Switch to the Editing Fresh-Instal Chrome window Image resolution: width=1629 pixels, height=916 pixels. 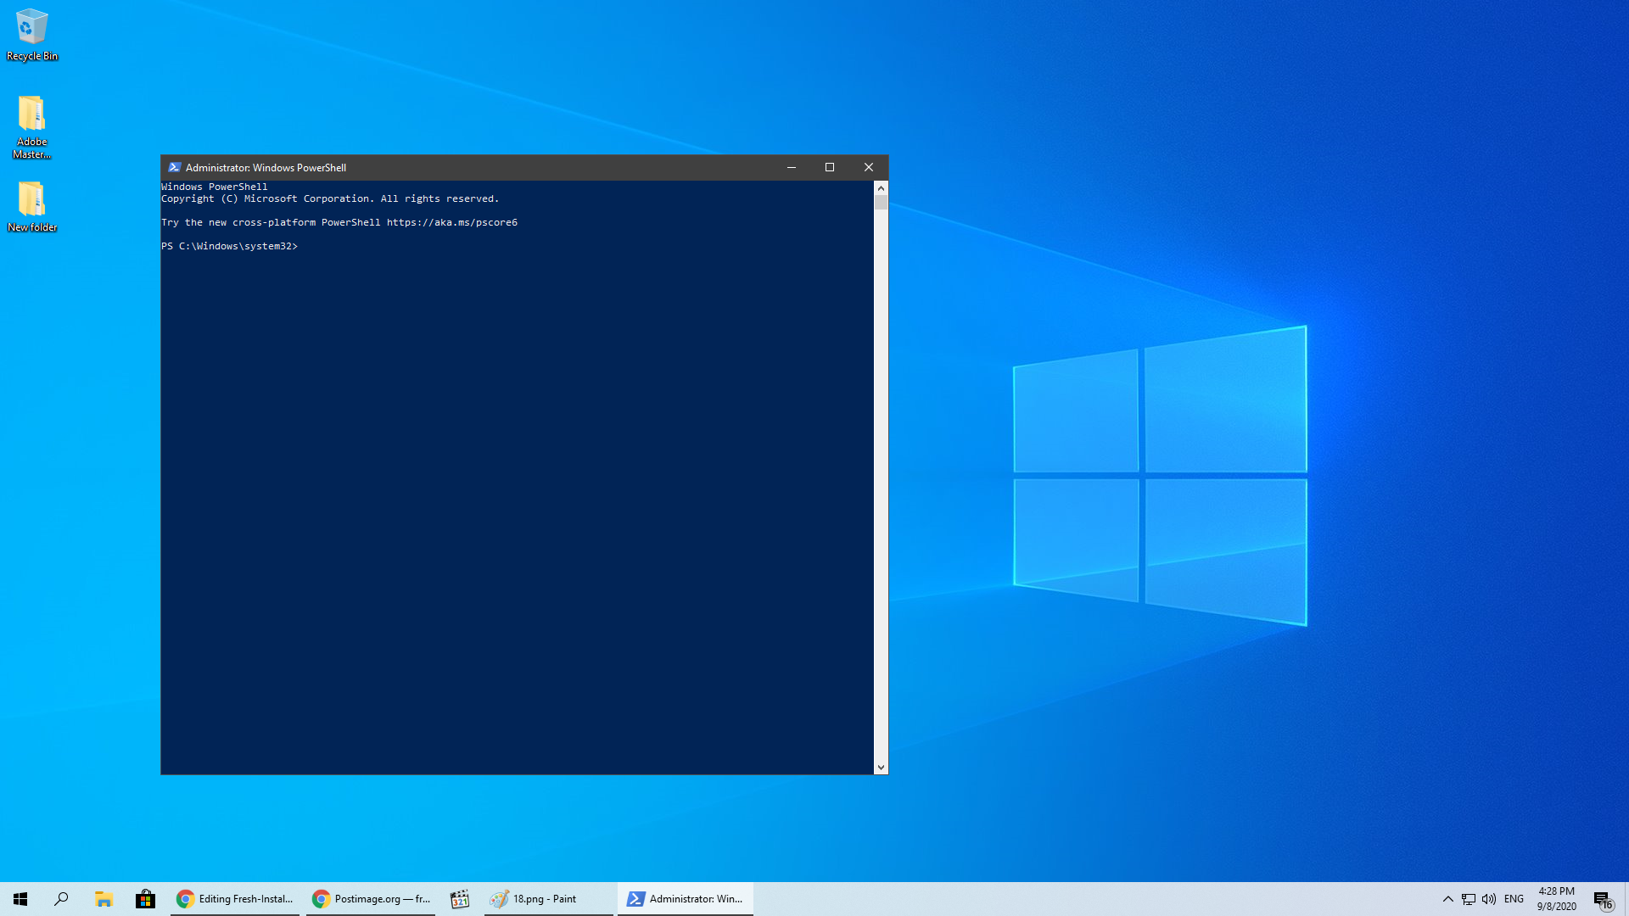pyautogui.click(x=235, y=899)
